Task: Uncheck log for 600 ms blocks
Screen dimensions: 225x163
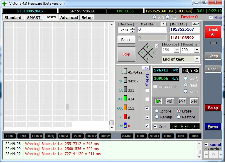Action: (x=147, y=108)
